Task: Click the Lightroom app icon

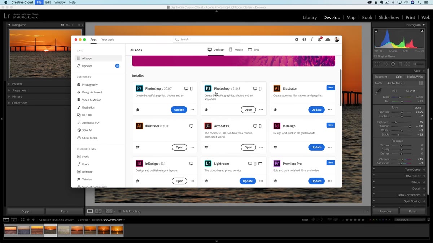Action: click(208, 164)
